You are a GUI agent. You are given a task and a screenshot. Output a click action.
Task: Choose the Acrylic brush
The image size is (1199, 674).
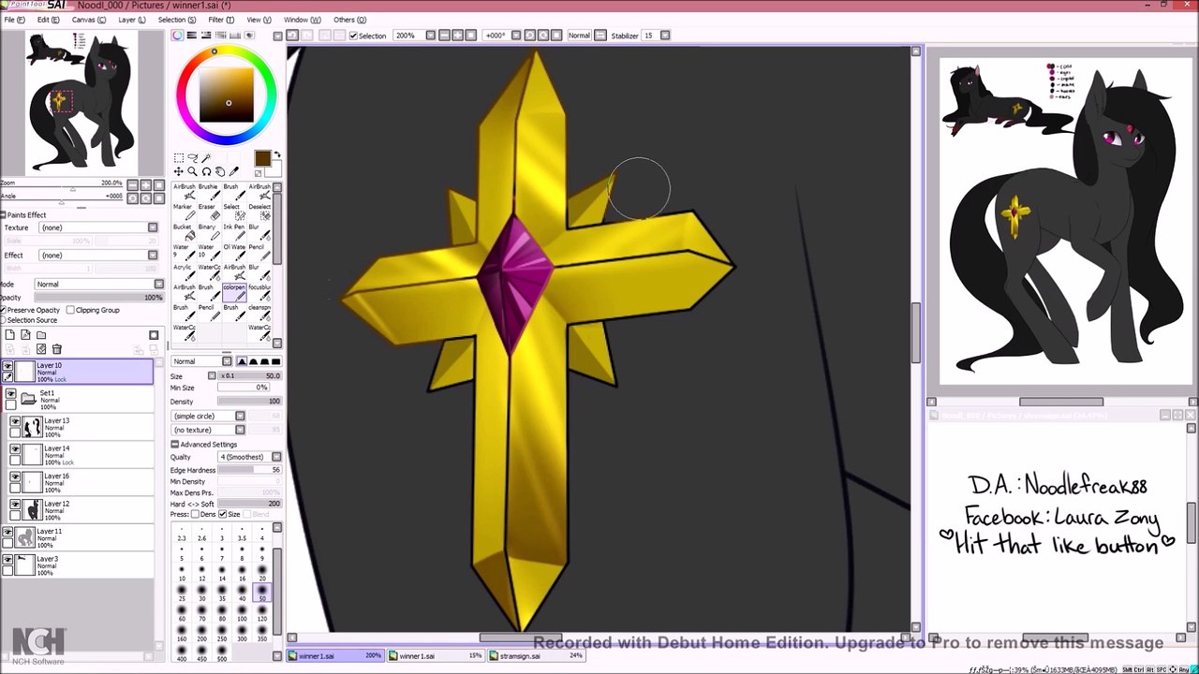(185, 271)
